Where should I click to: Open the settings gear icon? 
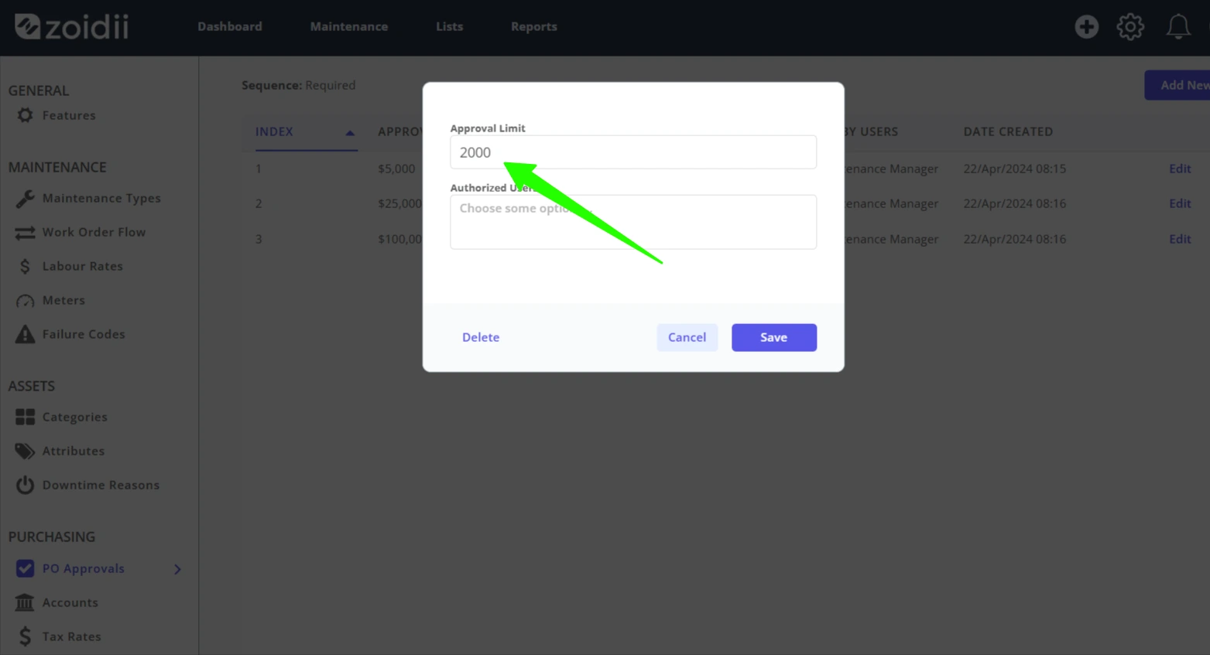pyautogui.click(x=1130, y=26)
